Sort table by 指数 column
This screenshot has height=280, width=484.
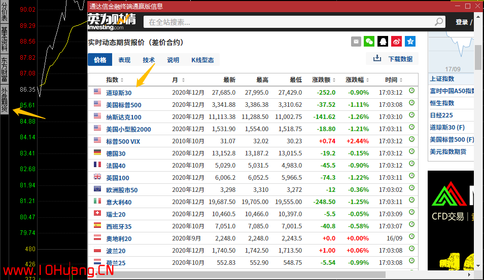tap(115, 80)
